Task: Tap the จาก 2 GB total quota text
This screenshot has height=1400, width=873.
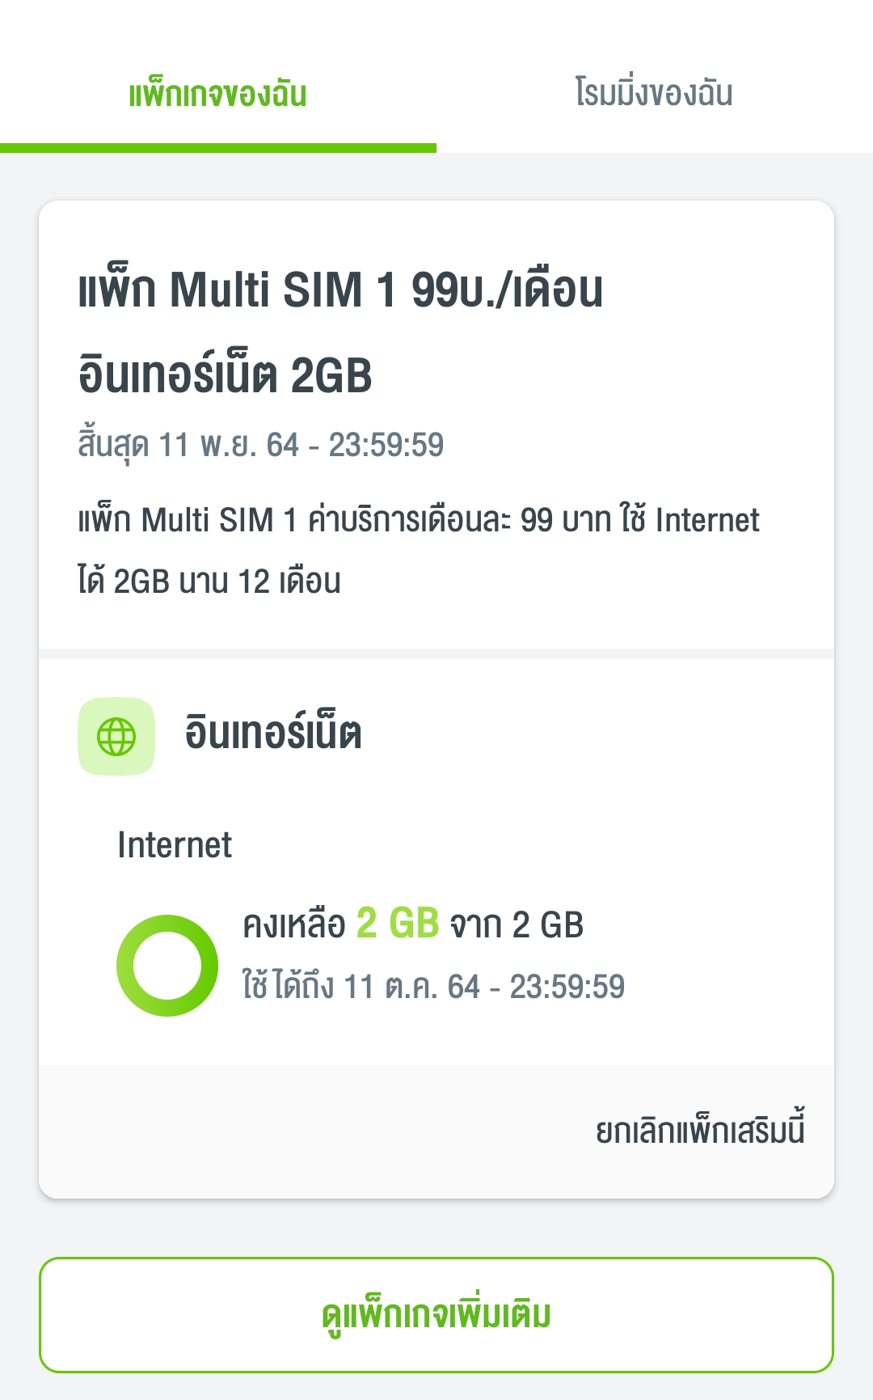Action: (517, 924)
